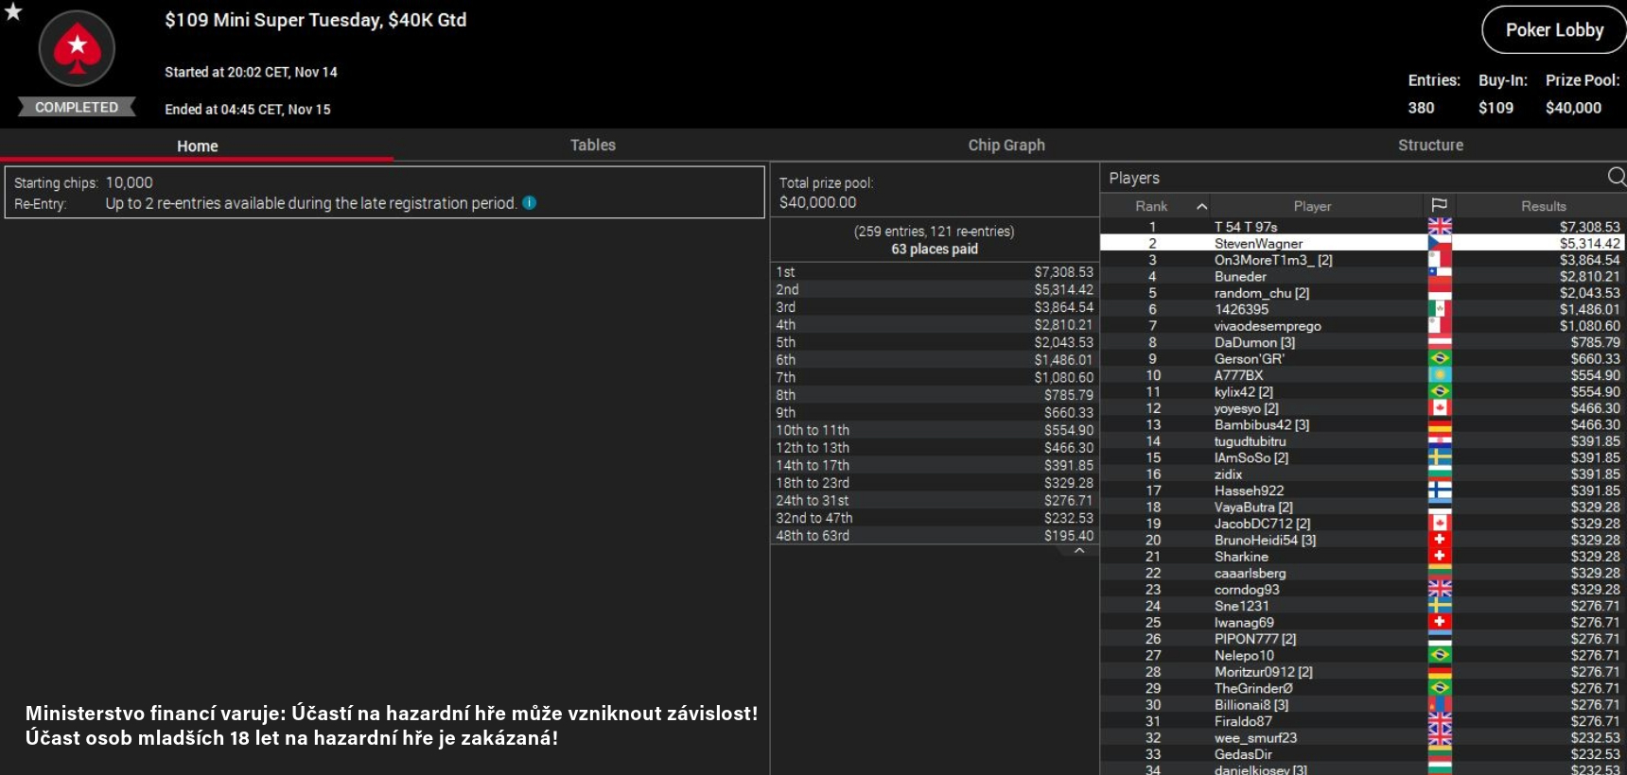Screen dimensions: 1627x775
Task: Sort players by Rank column arrow
Action: point(1201,206)
